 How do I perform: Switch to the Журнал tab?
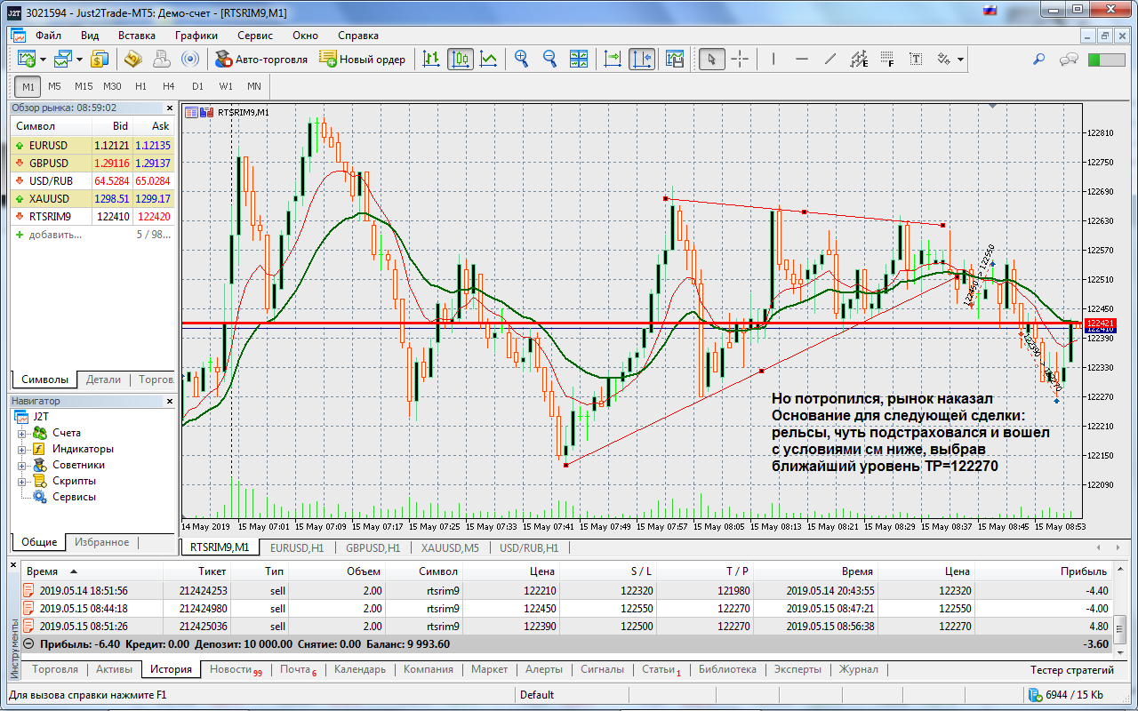coord(858,669)
